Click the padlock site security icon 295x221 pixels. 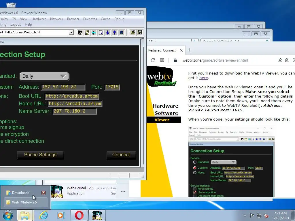pyautogui.click(x=175, y=60)
